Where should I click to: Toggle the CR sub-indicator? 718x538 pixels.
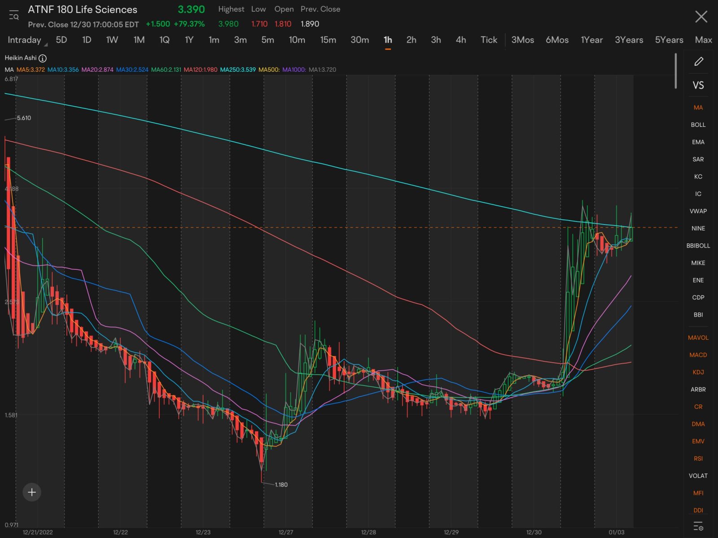[x=698, y=407]
